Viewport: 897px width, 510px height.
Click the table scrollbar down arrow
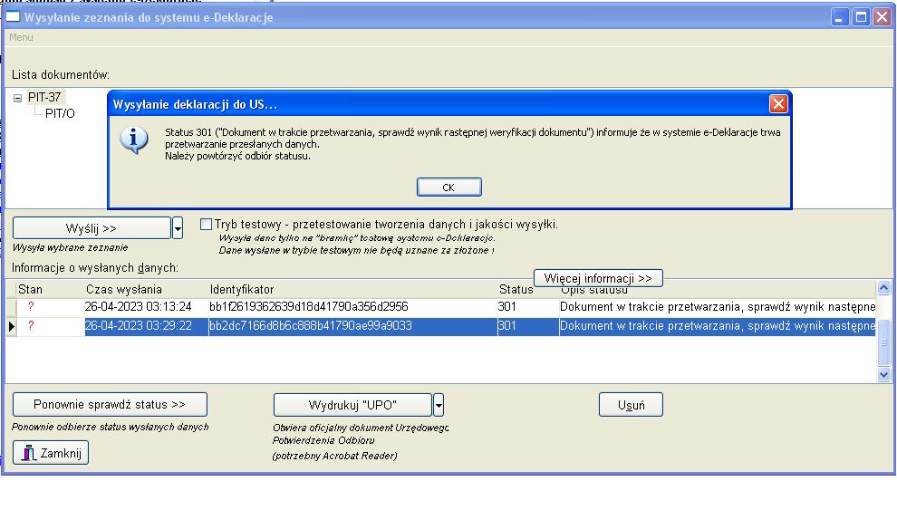(x=884, y=374)
